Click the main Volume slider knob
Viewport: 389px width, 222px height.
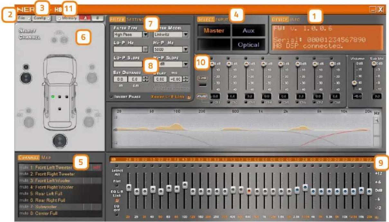point(355,83)
